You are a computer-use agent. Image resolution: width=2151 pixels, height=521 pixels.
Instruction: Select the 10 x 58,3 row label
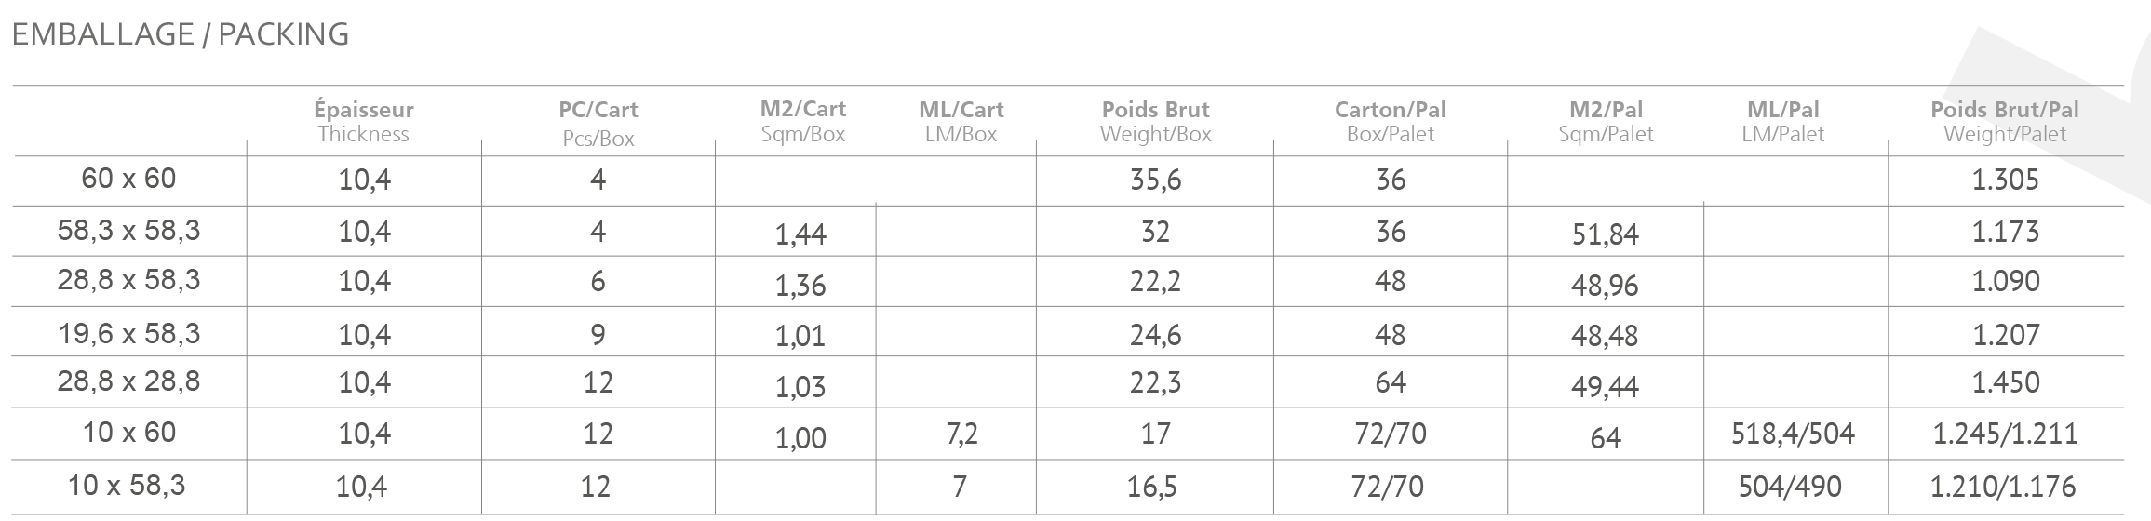128,485
